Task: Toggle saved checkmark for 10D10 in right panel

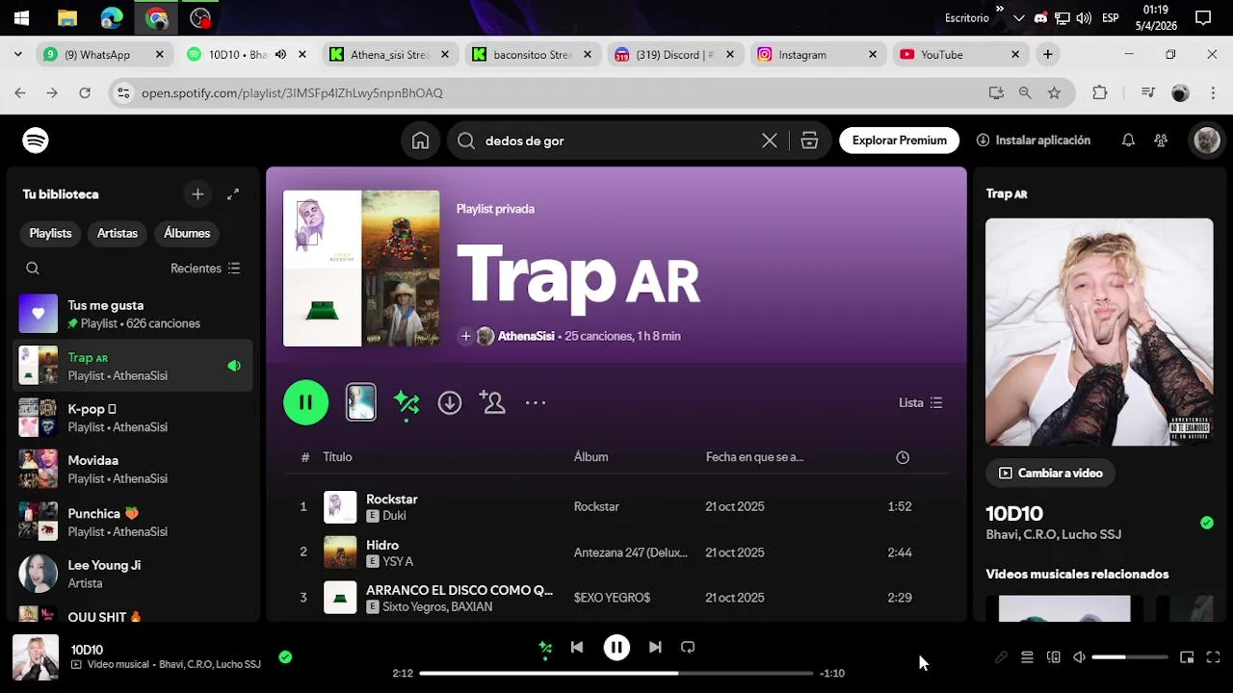Action: point(1207,523)
